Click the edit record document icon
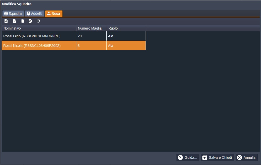 [x=15, y=21]
